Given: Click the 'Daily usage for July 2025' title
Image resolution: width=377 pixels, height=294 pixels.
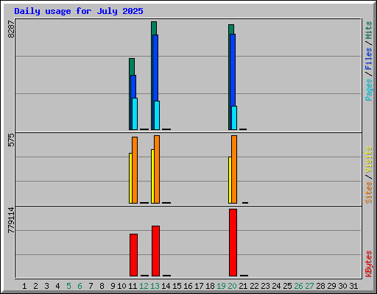Looking at the screenshot, I should click(x=79, y=11).
